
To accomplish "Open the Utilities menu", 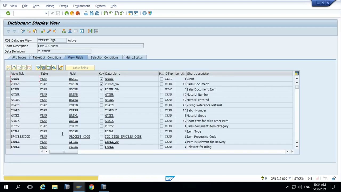I will point(49,6).
